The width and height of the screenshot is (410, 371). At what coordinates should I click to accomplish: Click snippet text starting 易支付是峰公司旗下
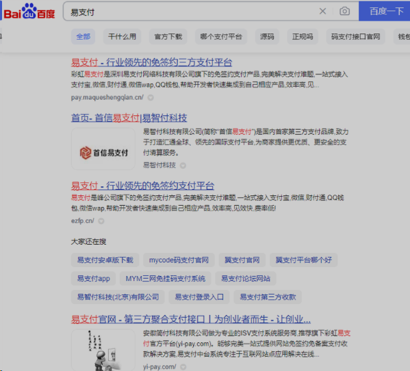tap(207, 203)
